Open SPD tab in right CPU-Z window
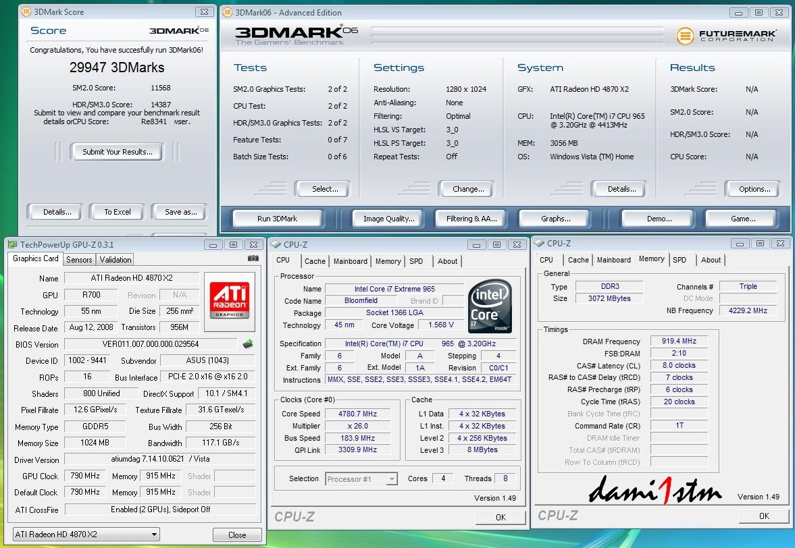The width and height of the screenshot is (795, 548). [x=679, y=260]
